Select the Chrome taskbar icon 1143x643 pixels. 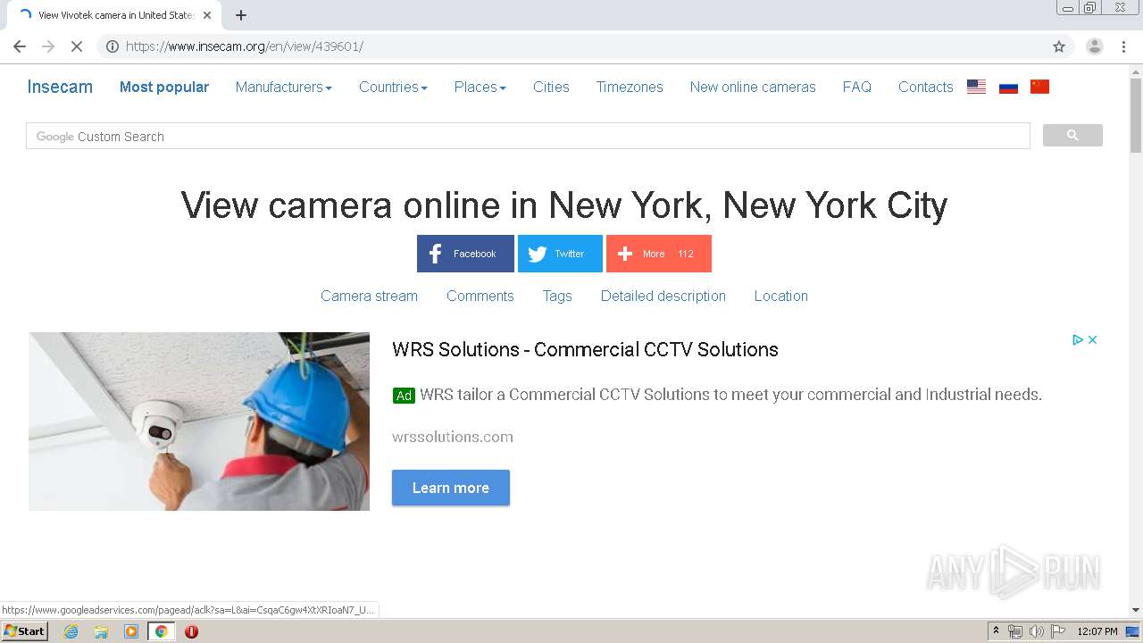tap(161, 631)
